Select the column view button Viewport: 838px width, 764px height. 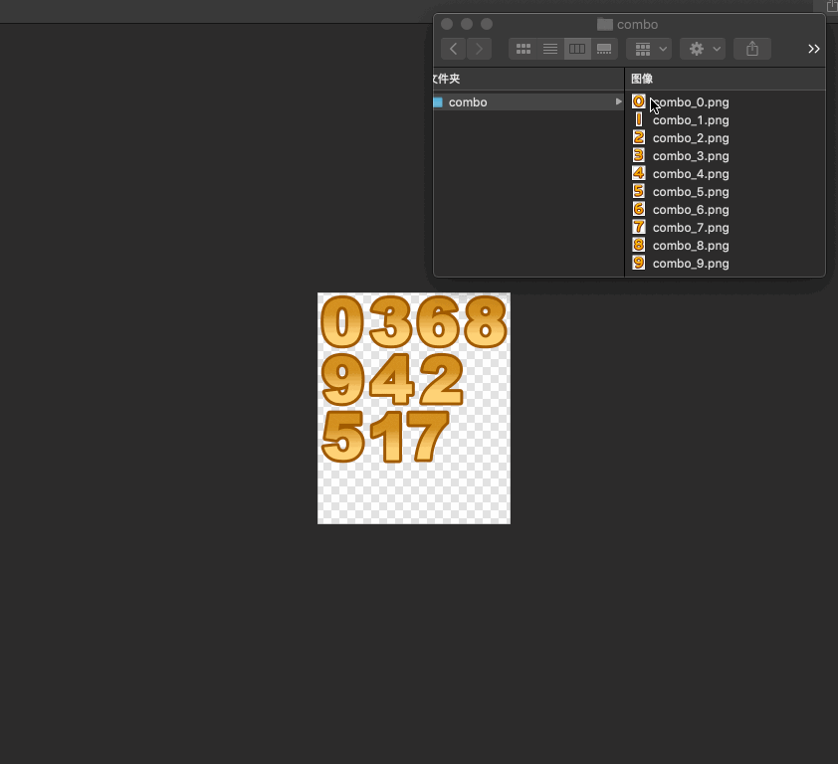577,49
